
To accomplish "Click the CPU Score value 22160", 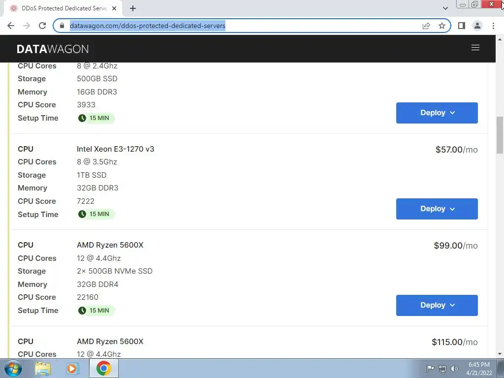I will coord(88,297).
